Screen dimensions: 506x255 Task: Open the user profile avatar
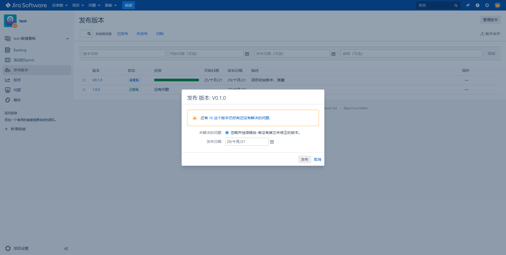coord(498,5)
